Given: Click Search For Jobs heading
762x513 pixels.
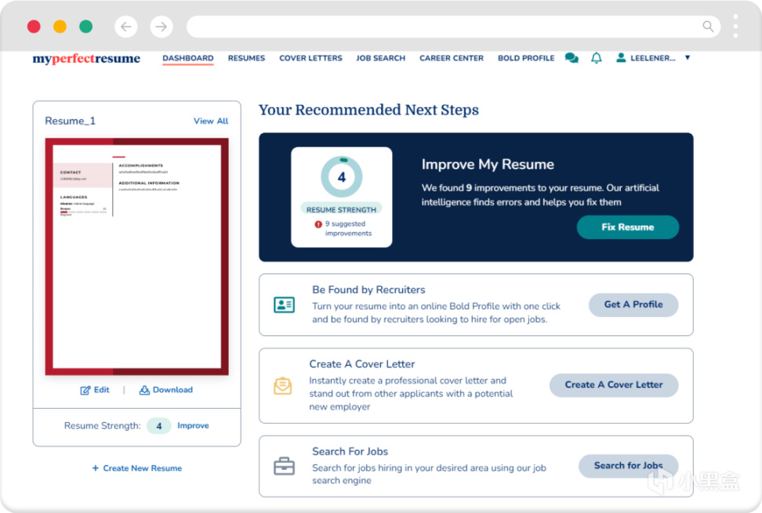Looking at the screenshot, I should click(x=350, y=451).
